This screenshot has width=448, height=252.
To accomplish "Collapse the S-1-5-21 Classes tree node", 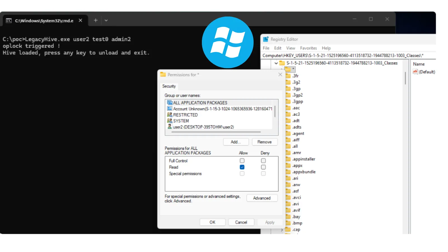I will [x=276, y=63].
